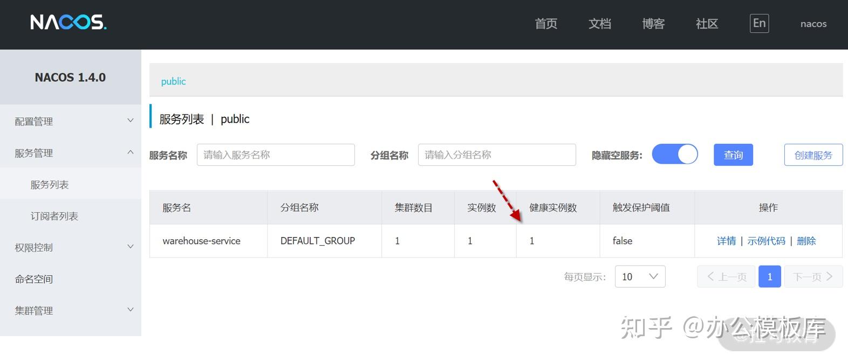Switch language with the En icon
Viewport: 848px width, 362px height.
tap(759, 23)
